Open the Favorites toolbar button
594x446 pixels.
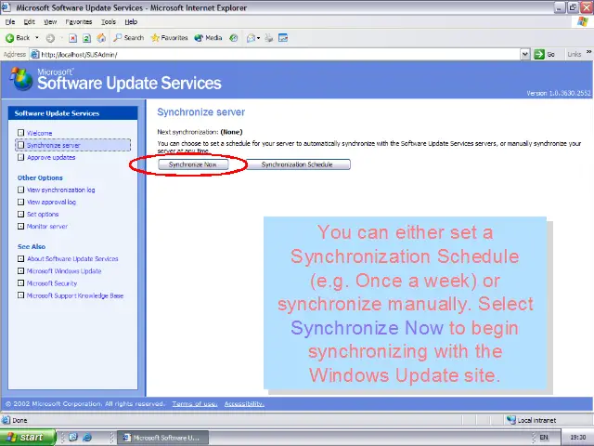(169, 38)
